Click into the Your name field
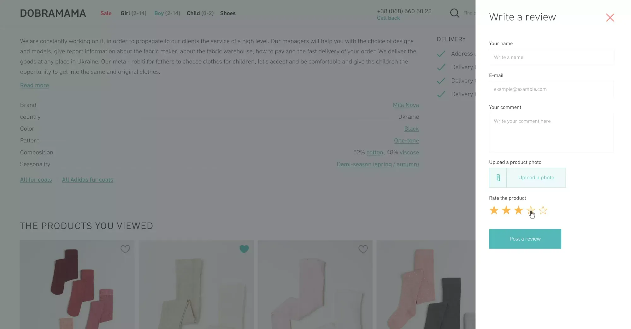 pyautogui.click(x=551, y=57)
